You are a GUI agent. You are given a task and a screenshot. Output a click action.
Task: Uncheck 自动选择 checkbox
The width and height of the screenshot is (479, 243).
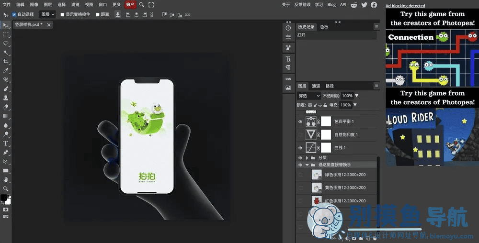coord(14,14)
